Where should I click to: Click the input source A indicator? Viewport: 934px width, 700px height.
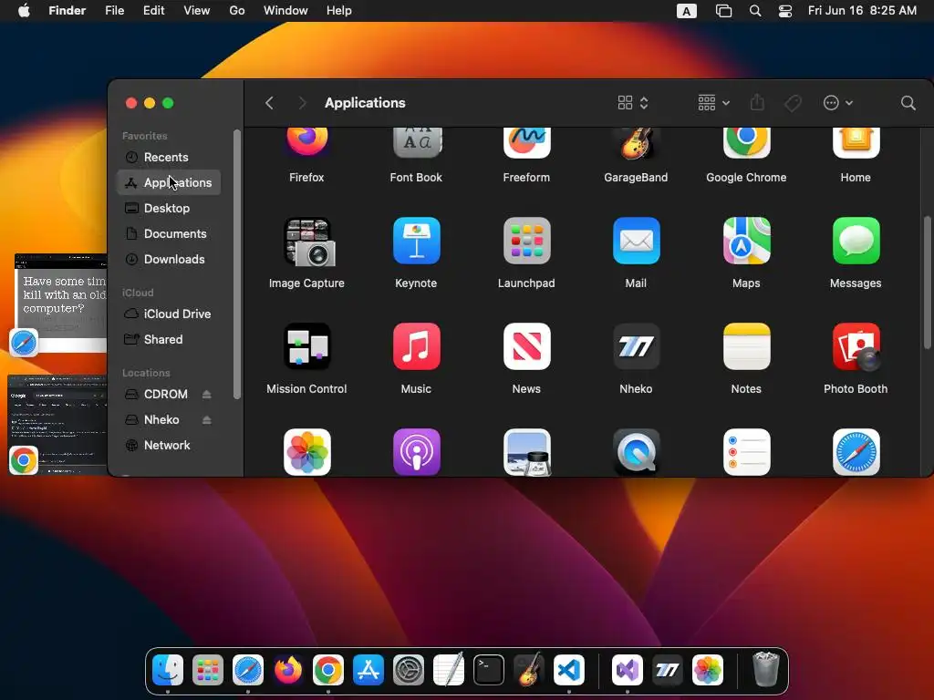tap(687, 11)
